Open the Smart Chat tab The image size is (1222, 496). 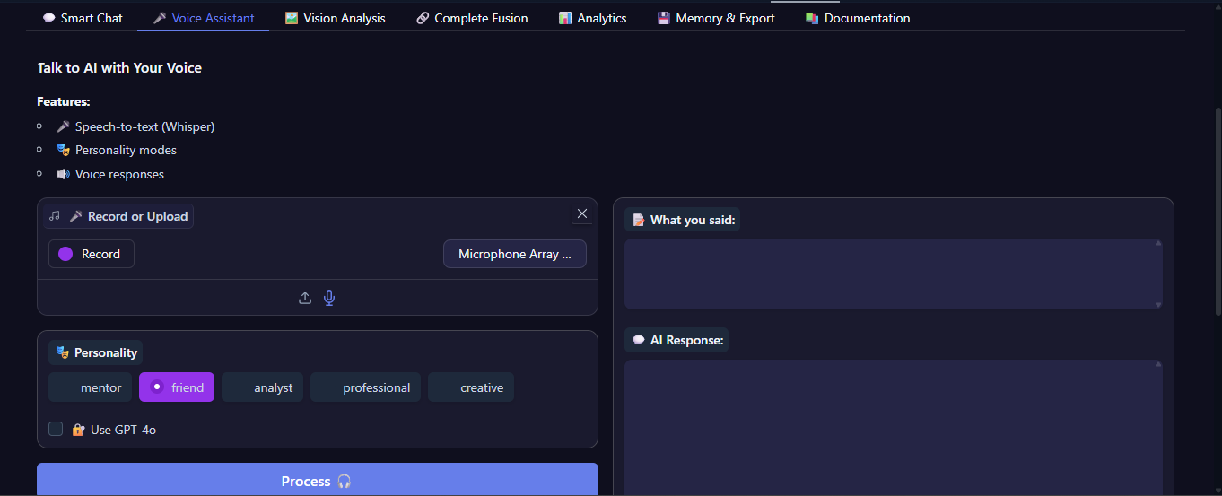coord(83,18)
